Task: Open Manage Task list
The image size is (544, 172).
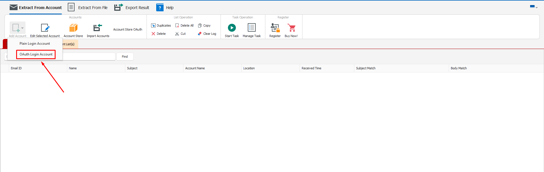Action: [x=251, y=28]
